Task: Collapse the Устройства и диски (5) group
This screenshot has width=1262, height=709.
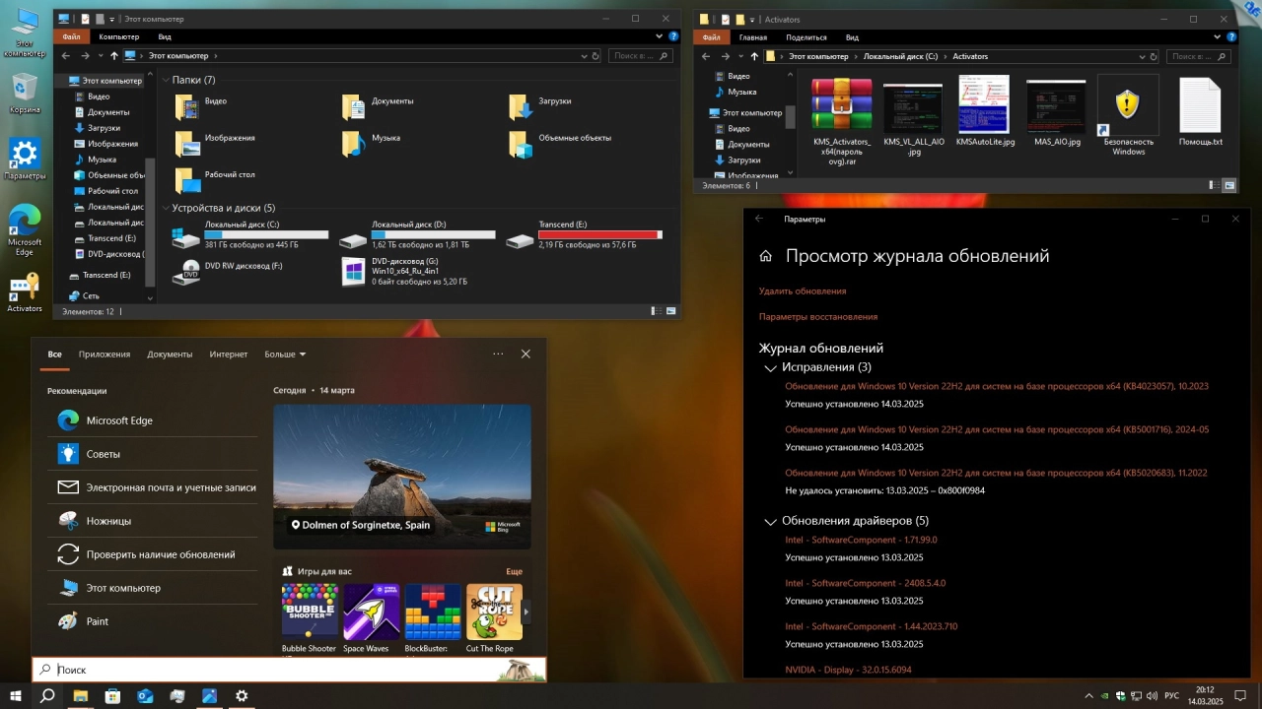Action: 165,208
